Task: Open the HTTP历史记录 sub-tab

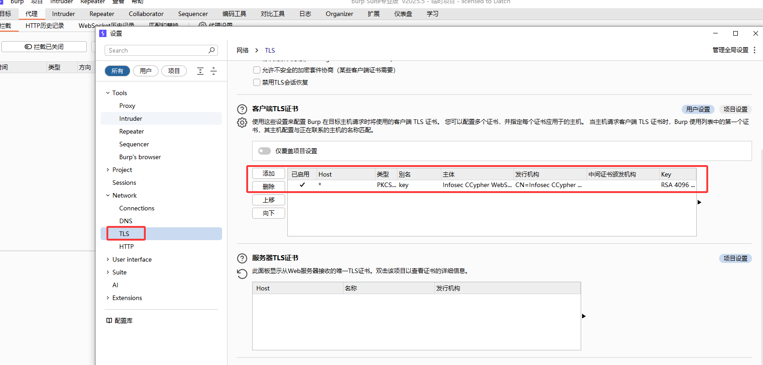Action: [45, 26]
